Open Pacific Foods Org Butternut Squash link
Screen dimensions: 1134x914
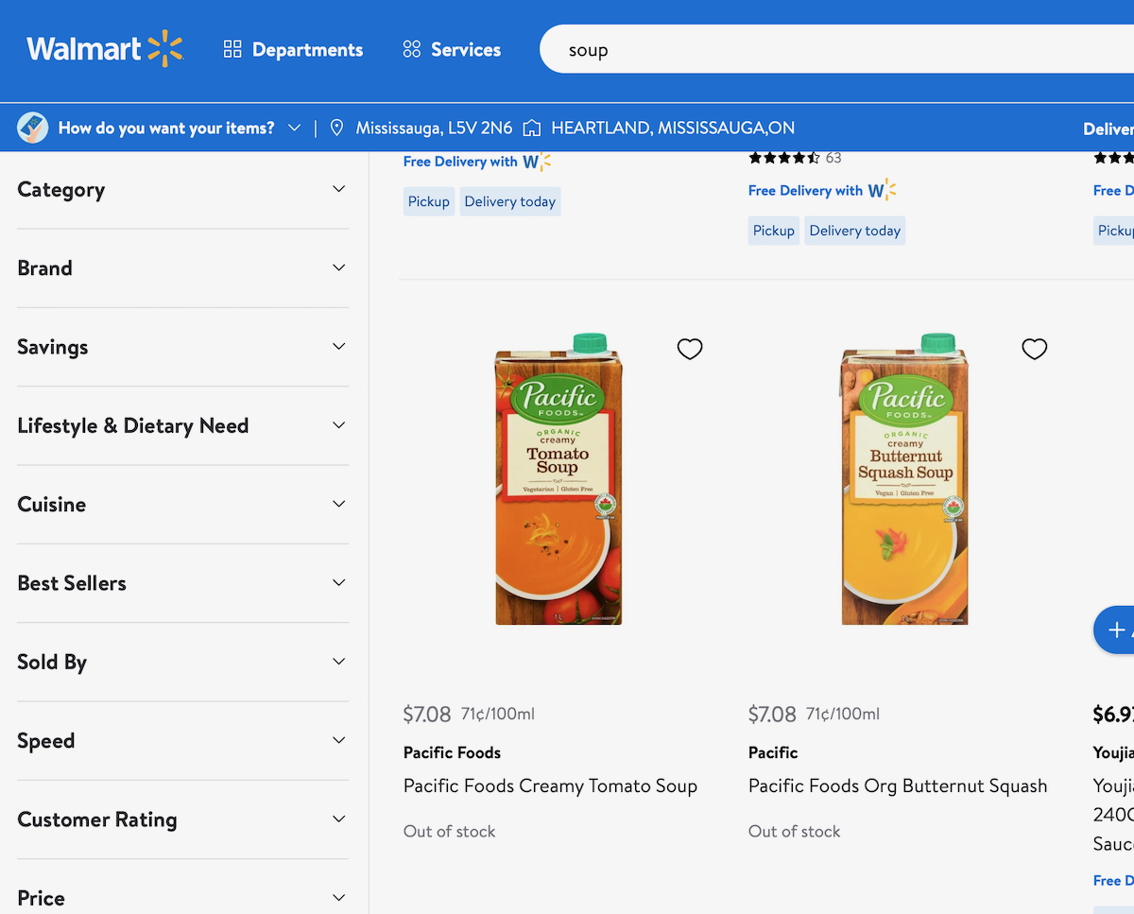point(897,785)
